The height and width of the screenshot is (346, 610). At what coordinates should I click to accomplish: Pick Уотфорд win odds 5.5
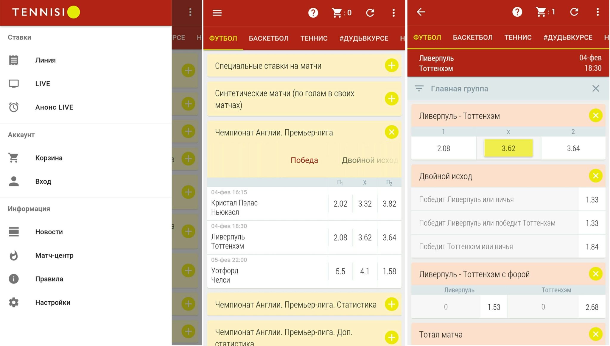340,271
